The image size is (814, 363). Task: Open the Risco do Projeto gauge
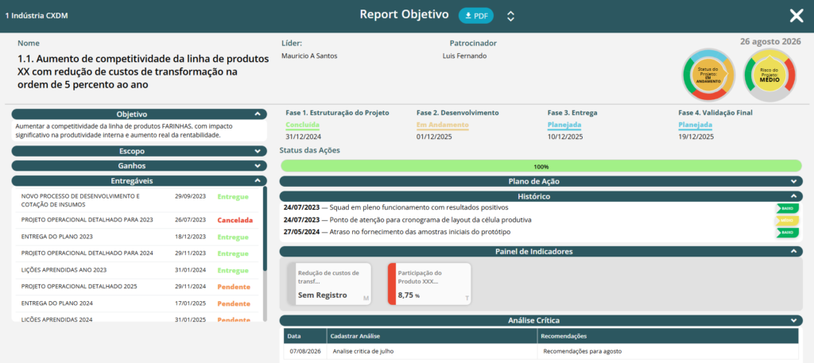[769, 75]
